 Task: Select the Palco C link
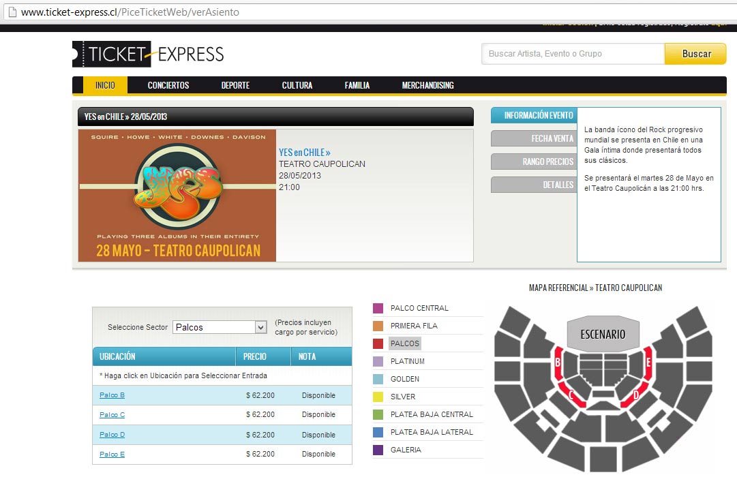[112, 415]
